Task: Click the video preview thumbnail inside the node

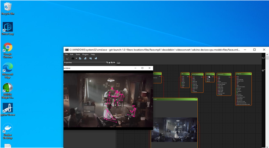Action: pos(175,130)
